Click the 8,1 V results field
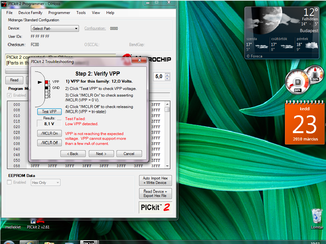 coord(49,124)
